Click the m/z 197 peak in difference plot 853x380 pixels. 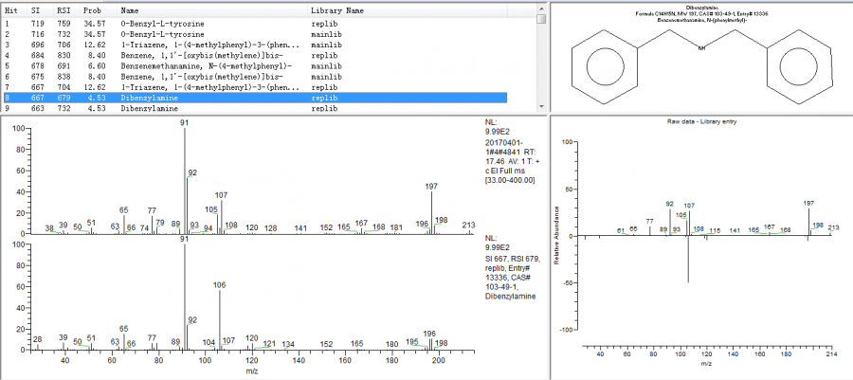[x=808, y=223]
